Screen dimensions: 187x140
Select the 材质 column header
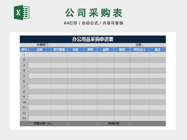pos(75,50)
